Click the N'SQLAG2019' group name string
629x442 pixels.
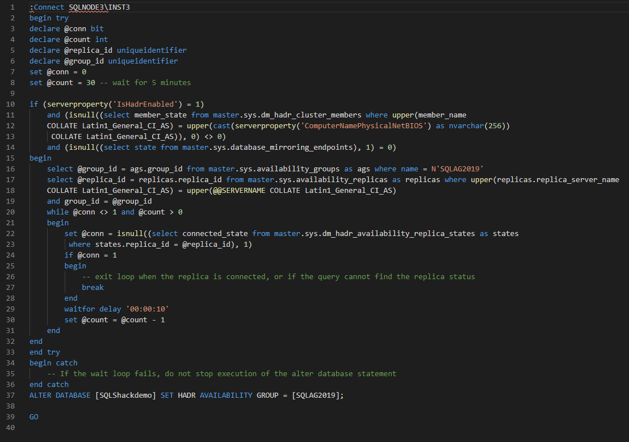click(x=452, y=169)
